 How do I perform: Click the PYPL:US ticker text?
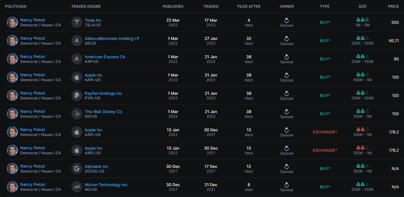coord(93,98)
